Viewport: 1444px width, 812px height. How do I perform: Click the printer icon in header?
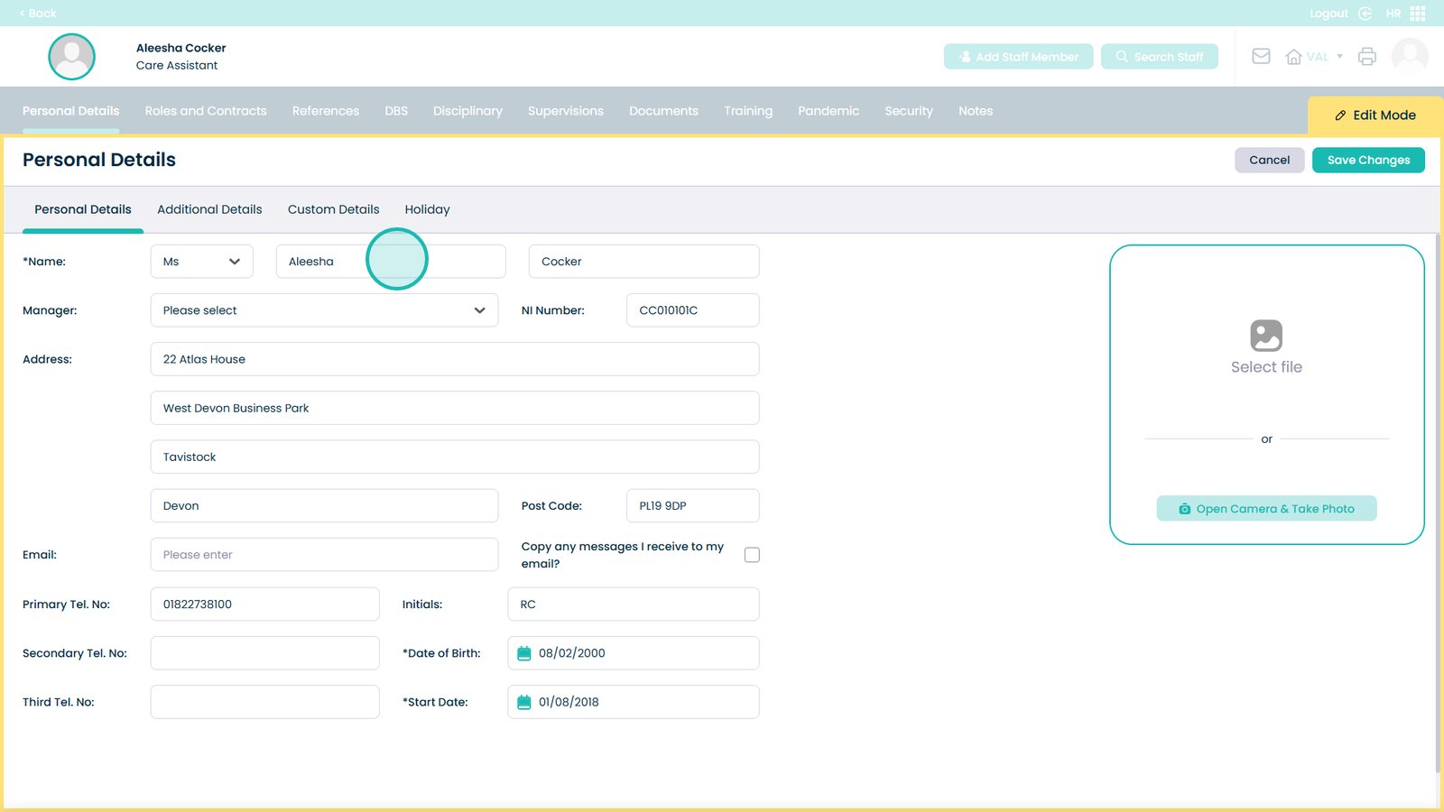[x=1367, y=57]
